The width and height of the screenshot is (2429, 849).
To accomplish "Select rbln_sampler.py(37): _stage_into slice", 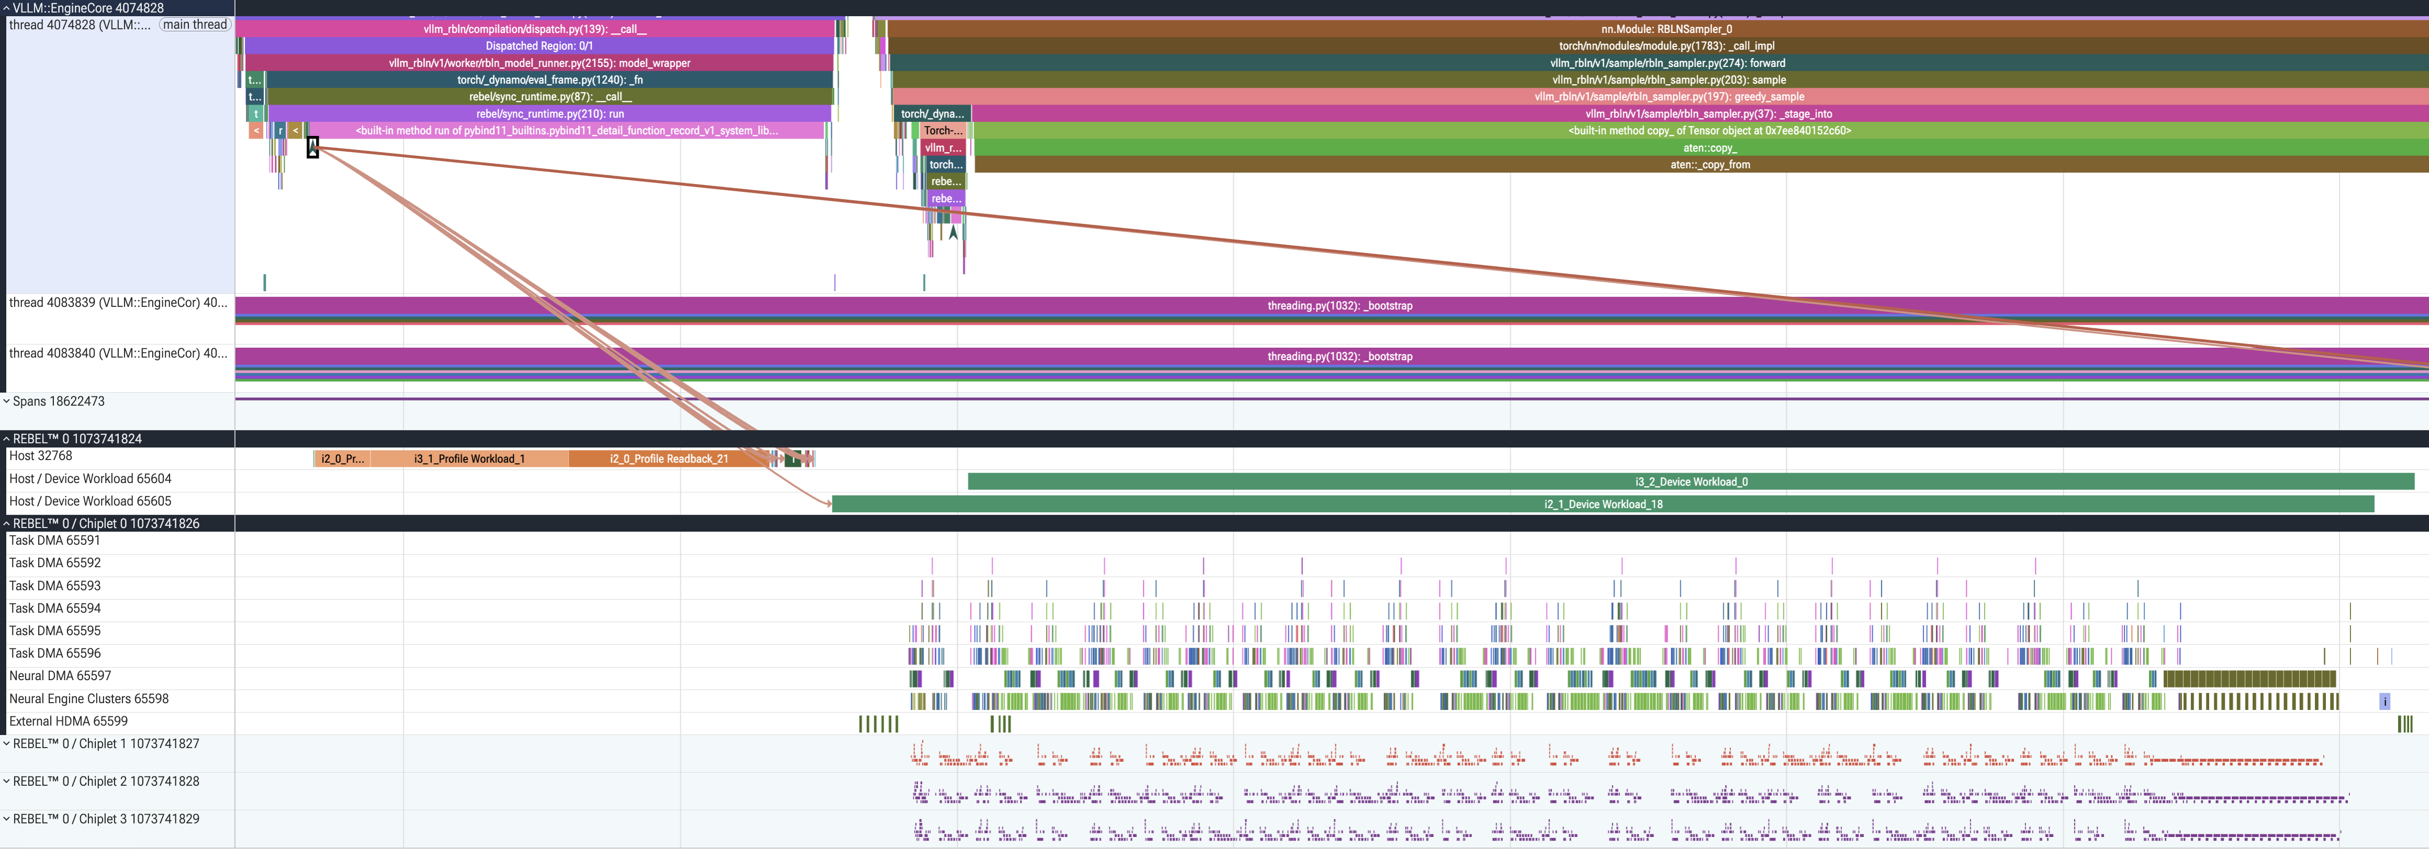I will pyautogui.click(x=1700, y=114).
